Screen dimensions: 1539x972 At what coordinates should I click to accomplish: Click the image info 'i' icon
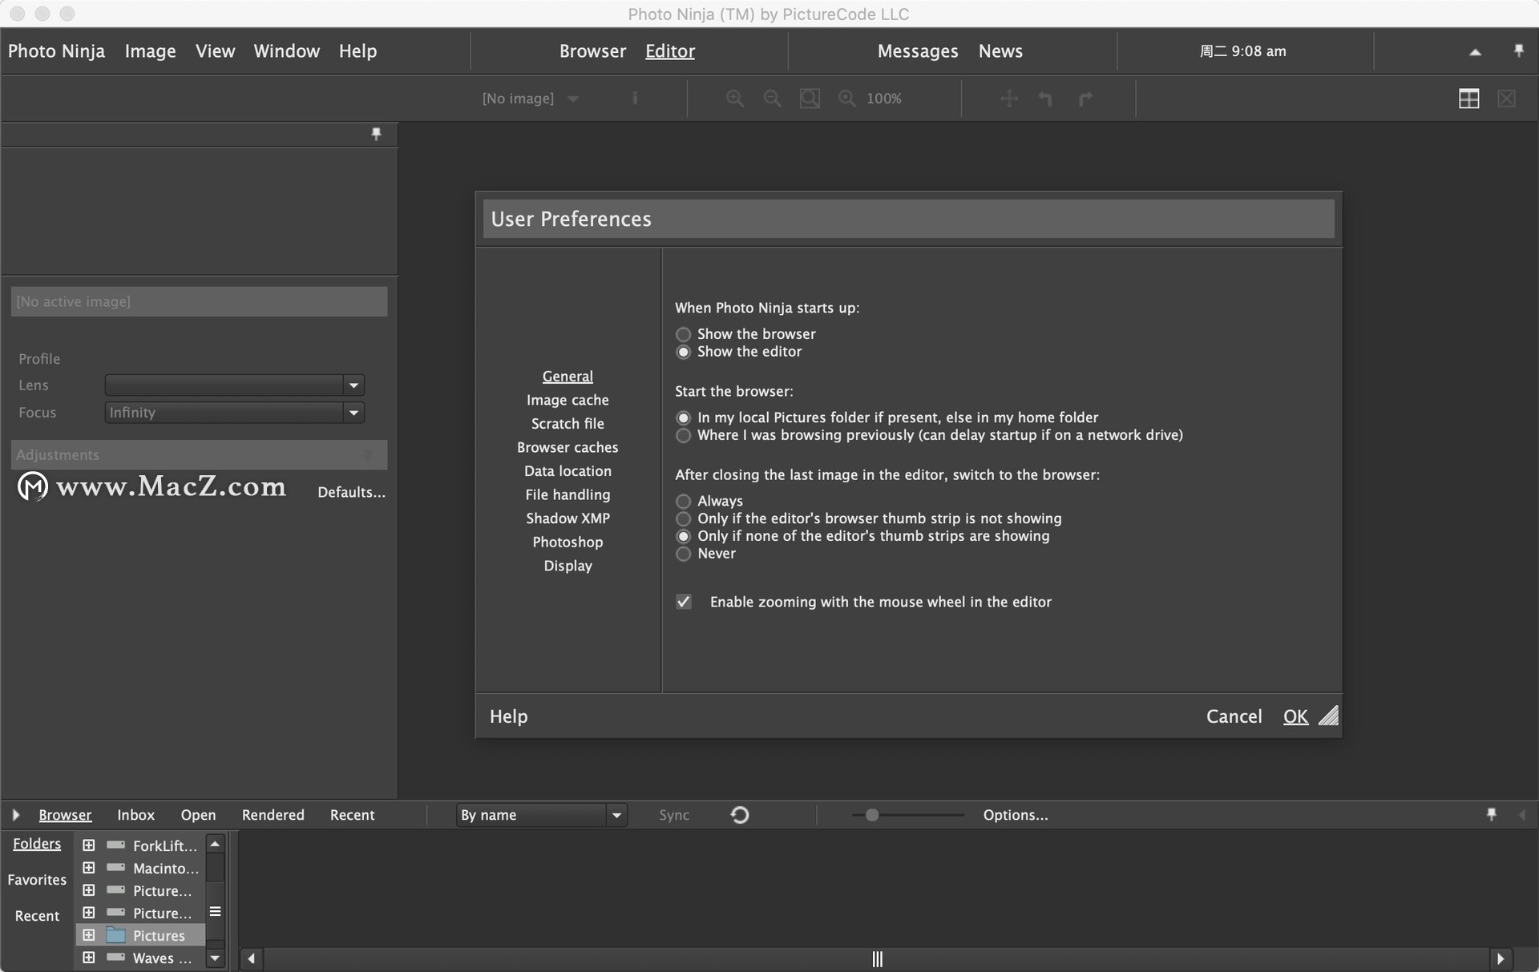tap(635, 99)
